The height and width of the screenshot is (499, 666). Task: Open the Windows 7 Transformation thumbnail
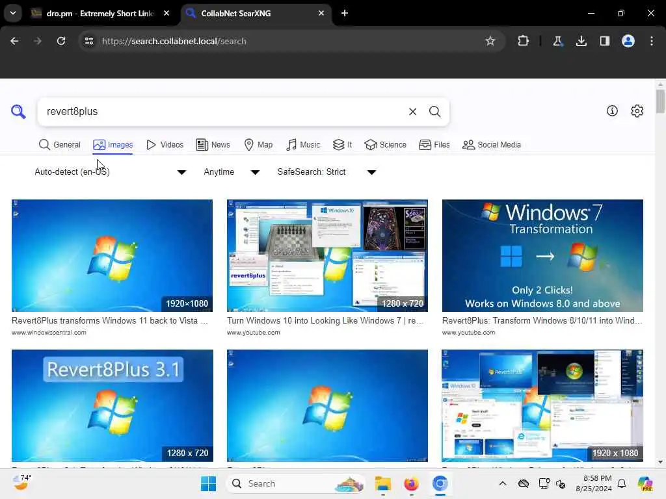click(x=542, y=255)
